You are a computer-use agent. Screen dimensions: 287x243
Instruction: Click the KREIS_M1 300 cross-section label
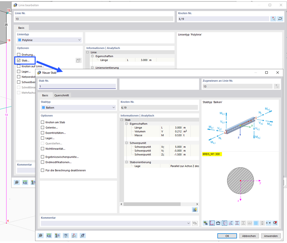211,154
